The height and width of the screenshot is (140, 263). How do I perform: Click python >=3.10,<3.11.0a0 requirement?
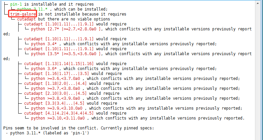coord(58,118)
